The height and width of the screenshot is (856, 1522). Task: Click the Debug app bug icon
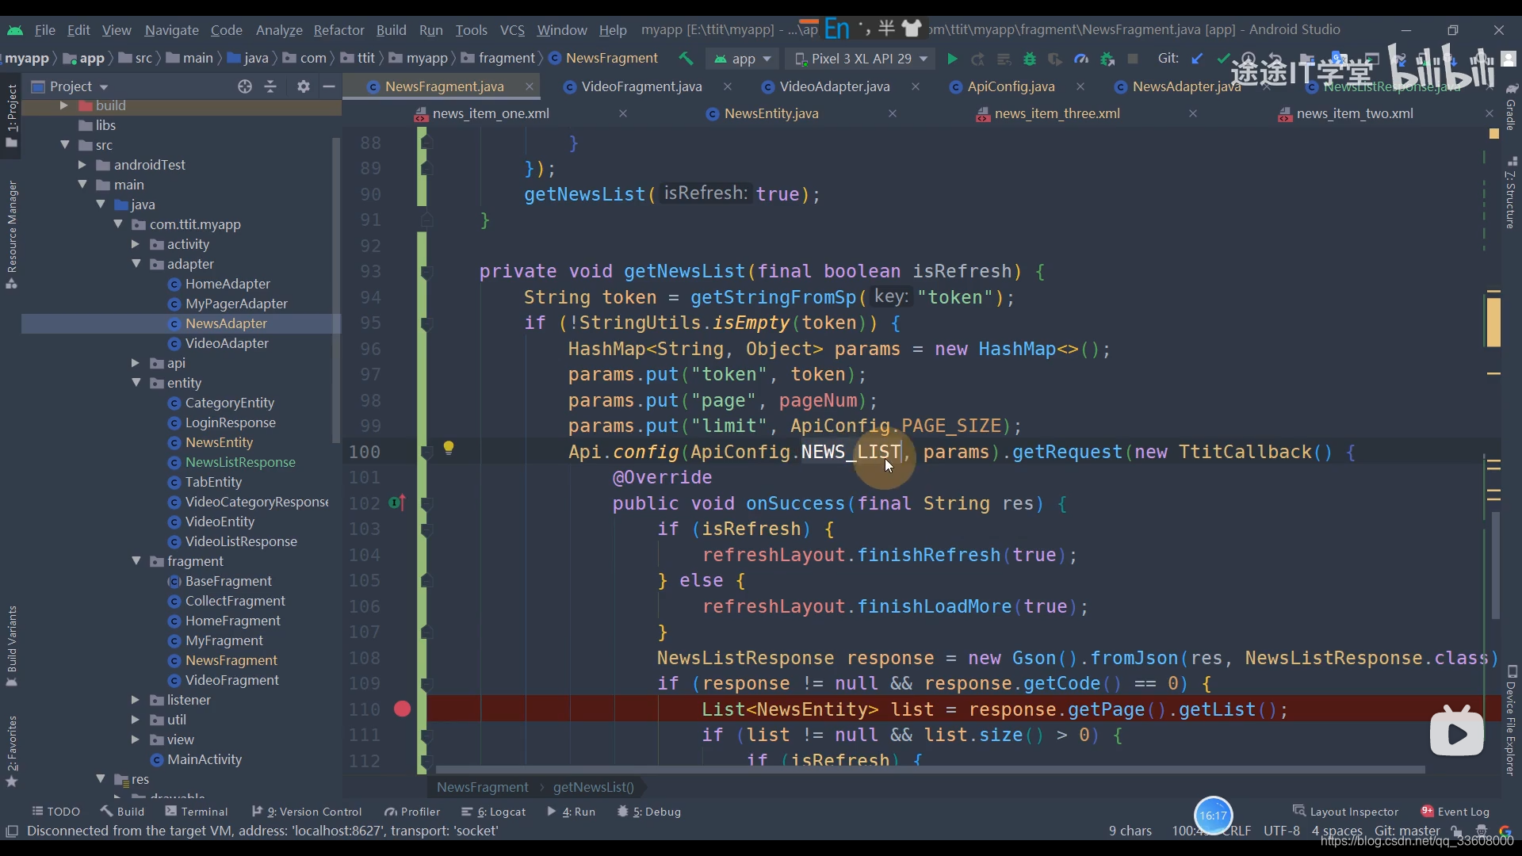click(1029, 59)
